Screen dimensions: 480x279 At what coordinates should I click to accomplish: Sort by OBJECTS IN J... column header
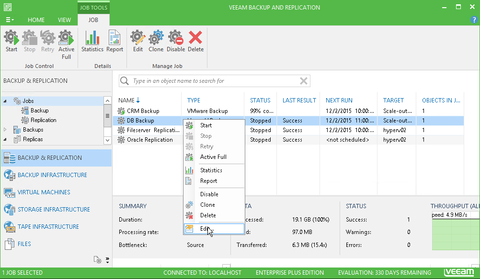click(x=441, y=100)
